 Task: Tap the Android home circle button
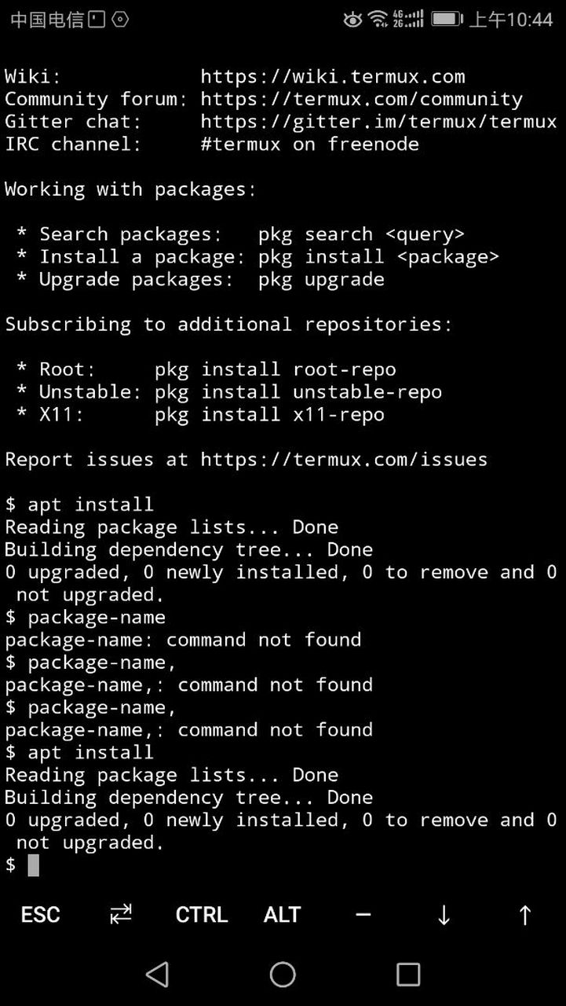point(283,975)
